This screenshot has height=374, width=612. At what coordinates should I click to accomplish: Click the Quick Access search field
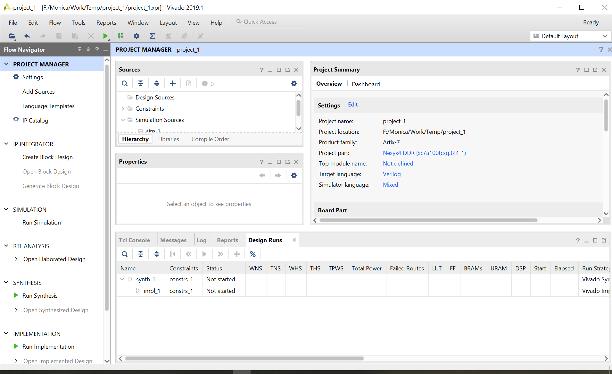[270, 22]
